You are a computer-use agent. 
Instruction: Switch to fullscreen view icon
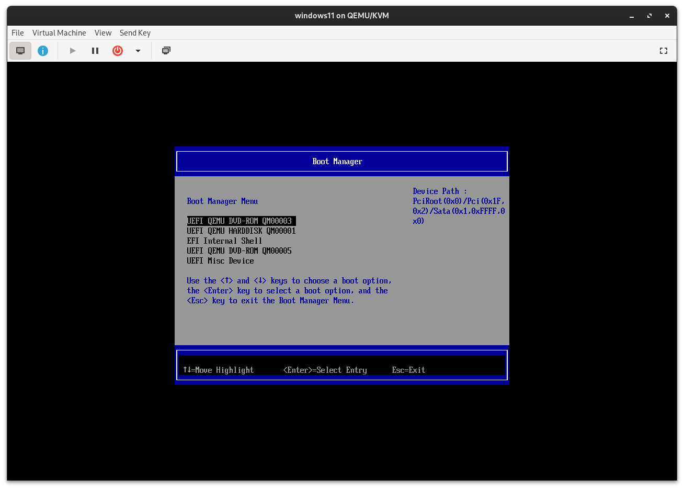pyautogui.click(x=664, y=51)
